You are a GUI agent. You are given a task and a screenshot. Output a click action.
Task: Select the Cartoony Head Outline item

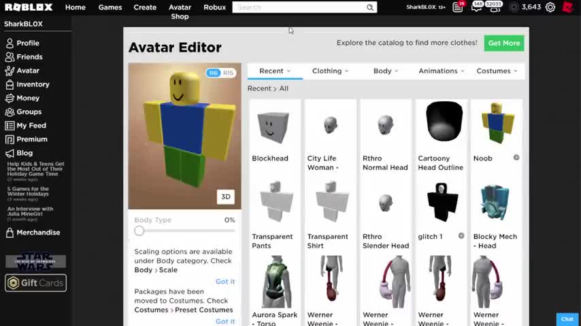pos(442,135)
